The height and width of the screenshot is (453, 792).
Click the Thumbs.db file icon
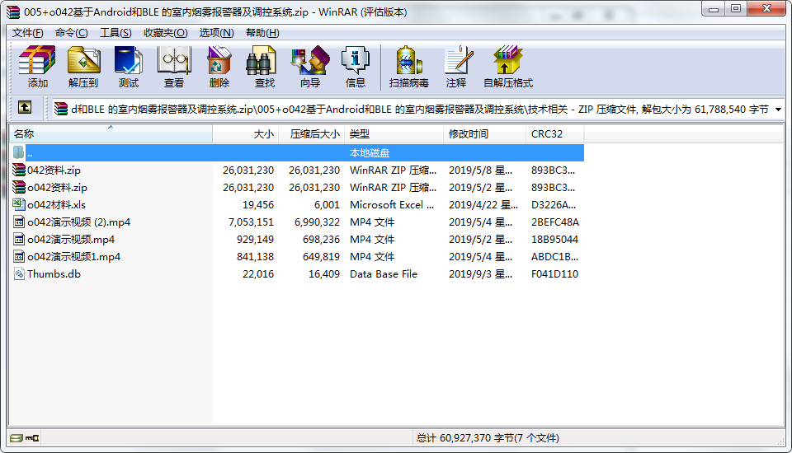click(x=19, y=274)
